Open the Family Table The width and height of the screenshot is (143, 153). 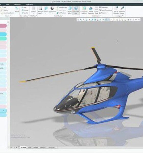(x=96, y=10)
